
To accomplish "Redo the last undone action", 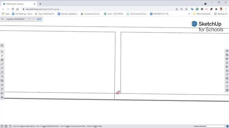I will (33, 19).
